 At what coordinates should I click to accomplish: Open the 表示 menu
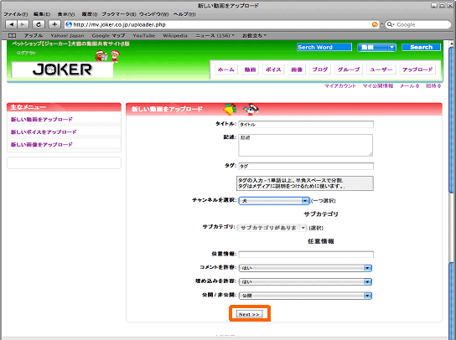66,14
